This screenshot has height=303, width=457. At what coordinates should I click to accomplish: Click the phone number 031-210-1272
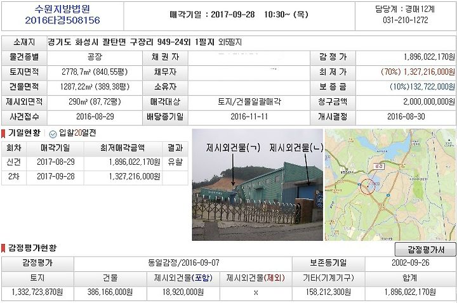click(x=406, y=20)
